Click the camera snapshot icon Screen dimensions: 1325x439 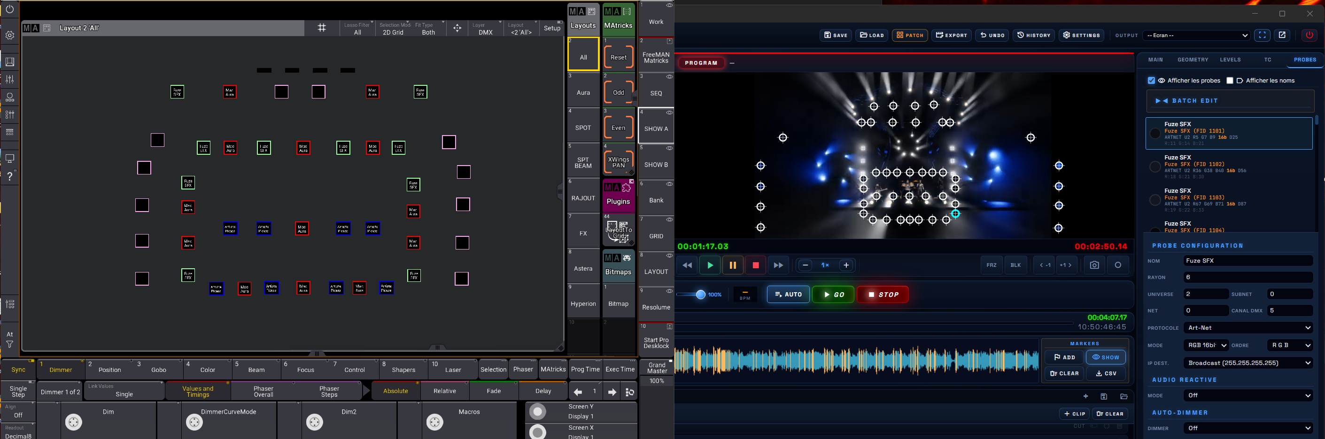pyautogui.click(x=1094, y=265)
